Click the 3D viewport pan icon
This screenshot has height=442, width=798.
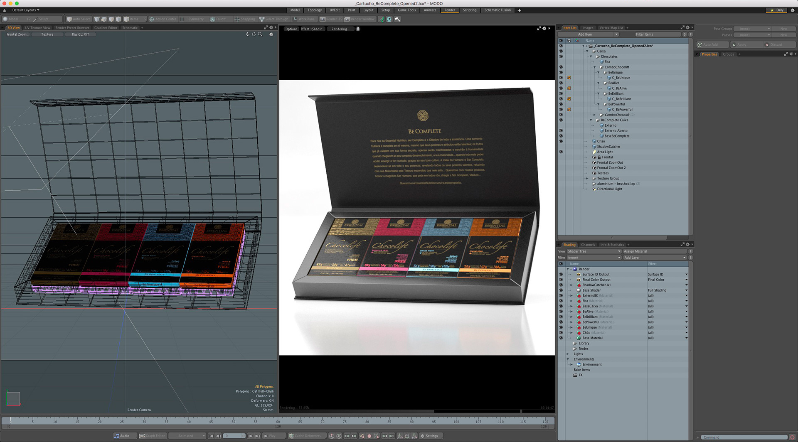(248, 34)
